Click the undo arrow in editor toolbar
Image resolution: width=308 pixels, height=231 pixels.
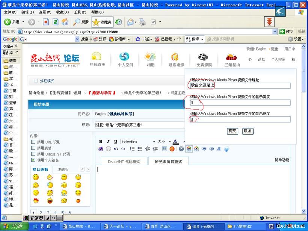116,149
